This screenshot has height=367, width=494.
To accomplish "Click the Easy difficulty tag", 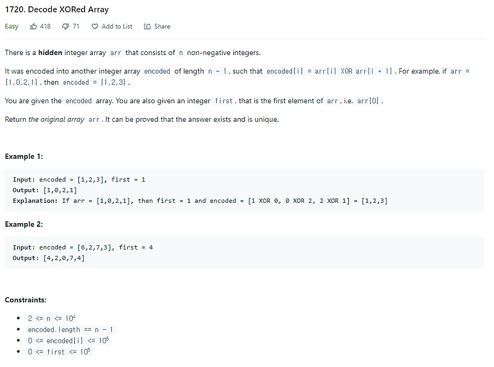I will (11, 26).
